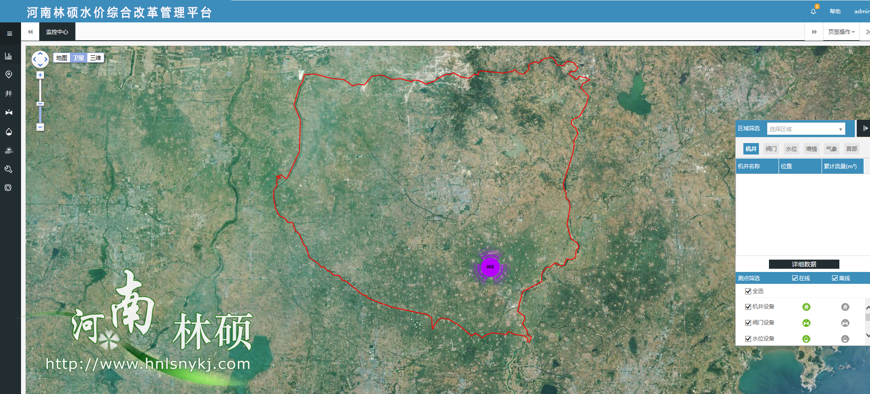
Task: Toggle the hamburger sidebar menu
Action: click(9, 33)
